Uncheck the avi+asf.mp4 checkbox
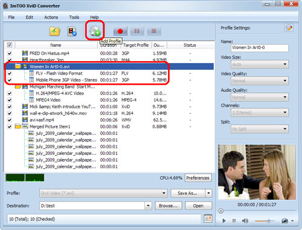This screenshot has width=302, height=230. 10,120
